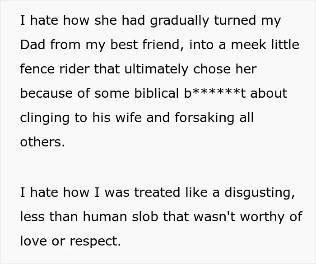
Task: Click the word "respect." at the end
Action: 95,241
